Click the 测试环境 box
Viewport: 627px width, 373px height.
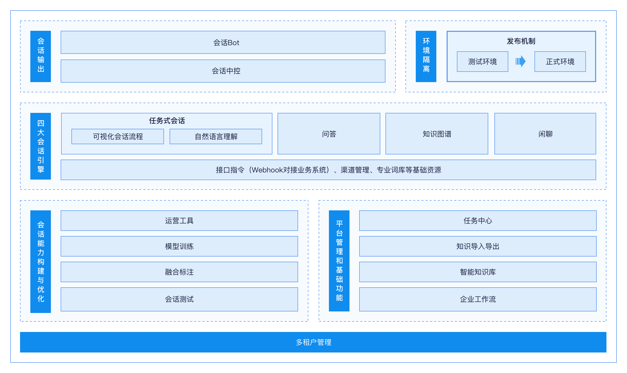point(482,62)
